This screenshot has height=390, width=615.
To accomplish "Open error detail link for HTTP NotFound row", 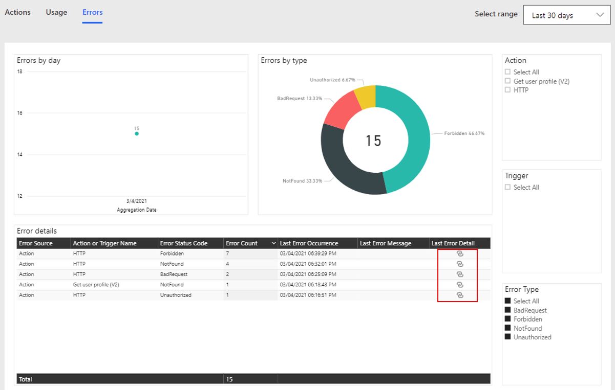I will [459, 264].
